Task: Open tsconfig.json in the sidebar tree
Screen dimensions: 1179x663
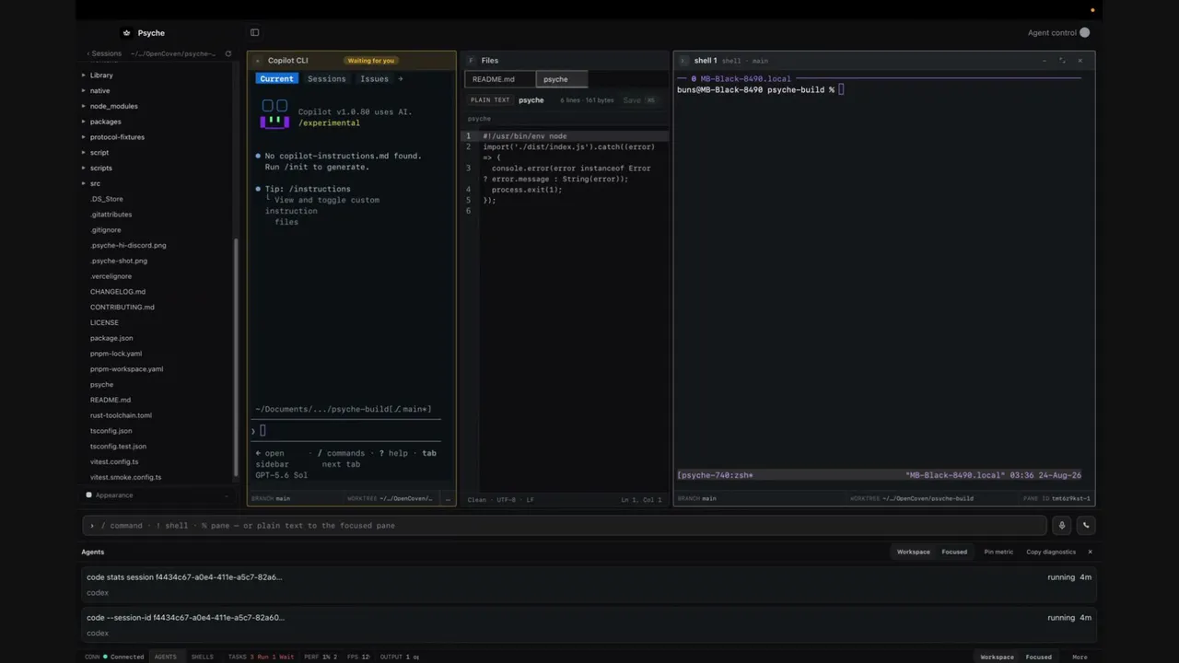Action: 111,431
